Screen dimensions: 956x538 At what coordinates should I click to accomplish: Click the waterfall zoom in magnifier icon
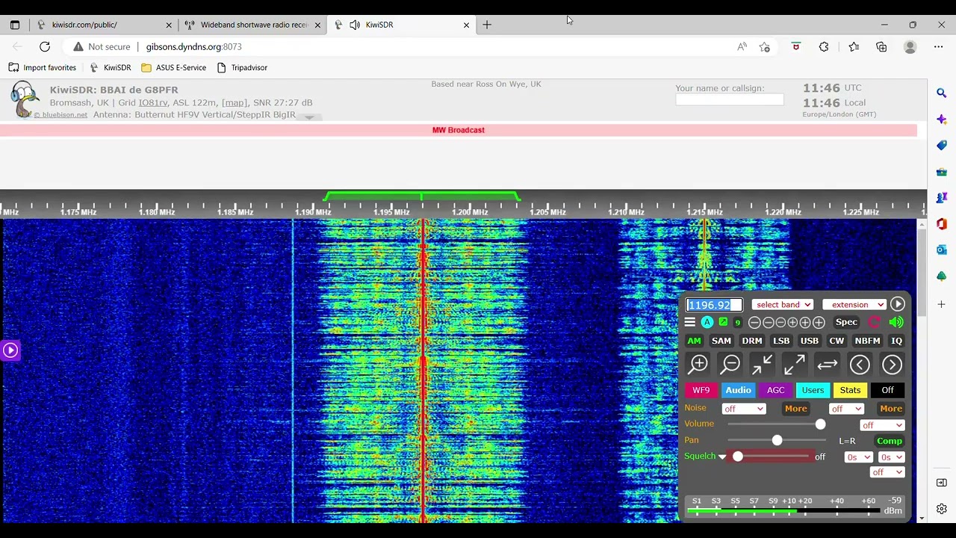698,365
